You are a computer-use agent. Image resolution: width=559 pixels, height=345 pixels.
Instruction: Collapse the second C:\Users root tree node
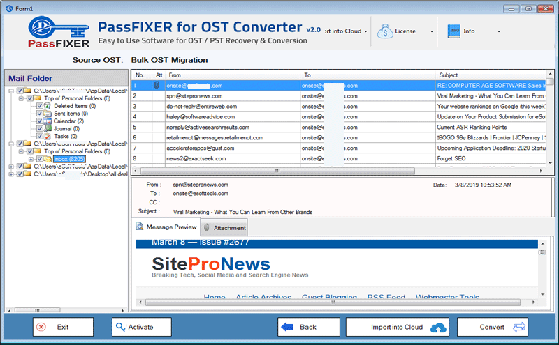(x=11, y=144)
